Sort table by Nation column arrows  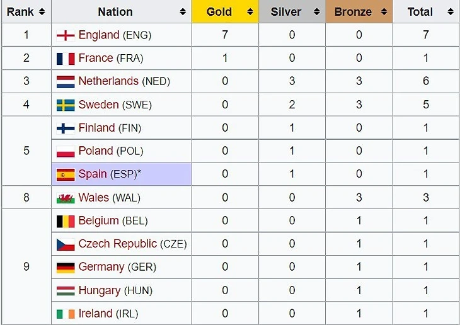[x=183, y=12]
